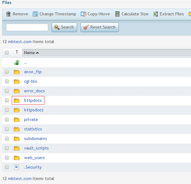191x184 pixels.
Task: Focus the search text input field
Action: tap(27, 27)
